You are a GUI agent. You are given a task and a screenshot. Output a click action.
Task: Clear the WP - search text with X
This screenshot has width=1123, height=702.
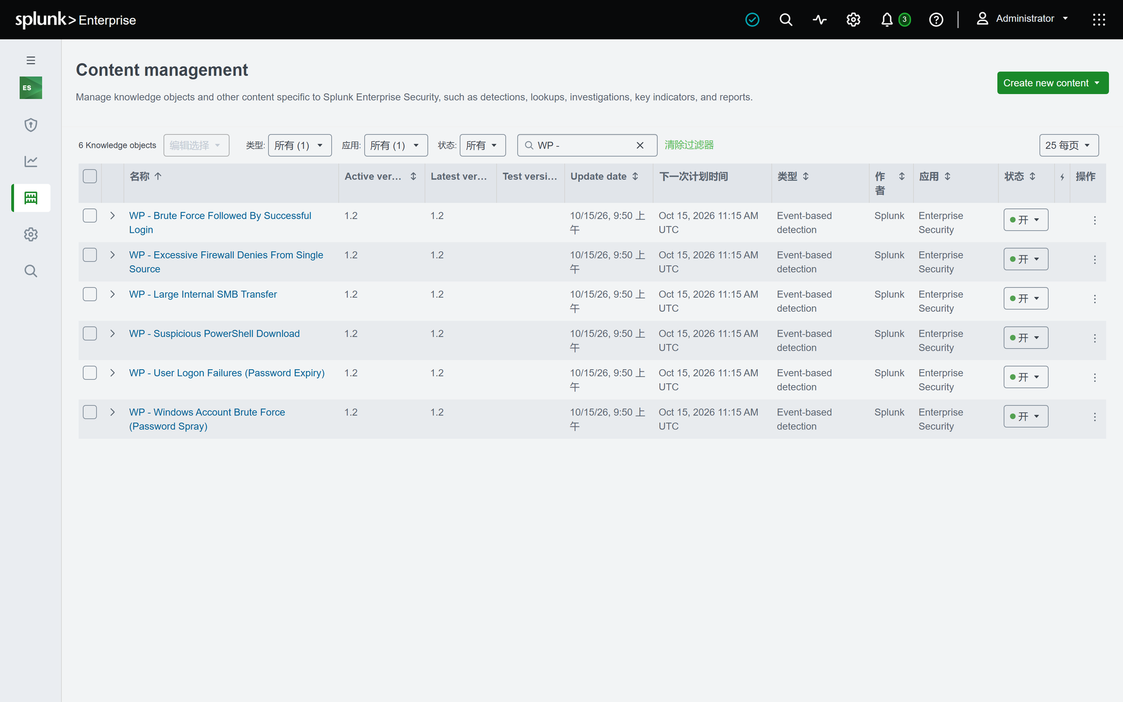(640, 146)
